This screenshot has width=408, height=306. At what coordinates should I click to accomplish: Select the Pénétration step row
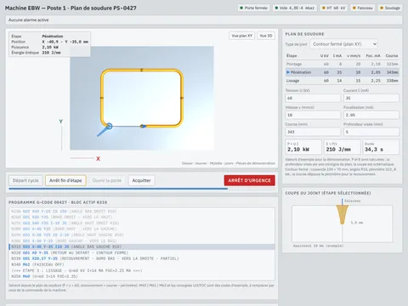[x=343, y=72]
